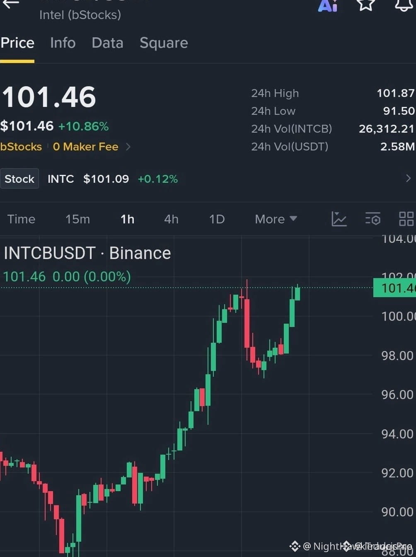Tap the green current price tag on axis
The image size is (416, 557).
pos(394,288)
